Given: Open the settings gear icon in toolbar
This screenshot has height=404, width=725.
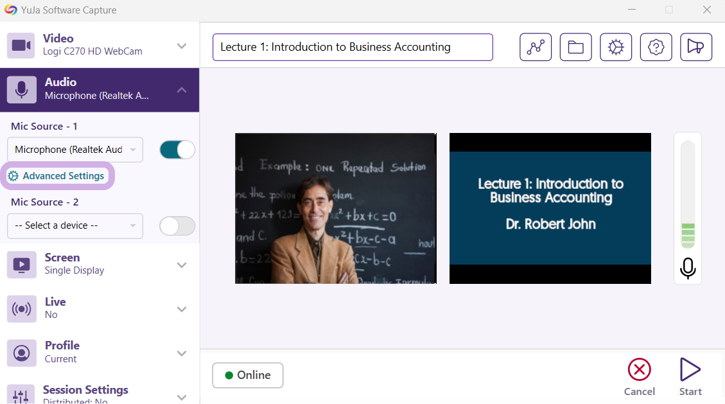Looking at the screenshot, I should click(x=616, y=48).
